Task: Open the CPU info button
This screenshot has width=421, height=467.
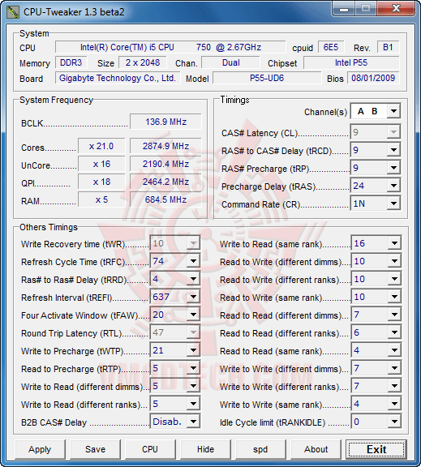Action: click(x=150, y=449)
